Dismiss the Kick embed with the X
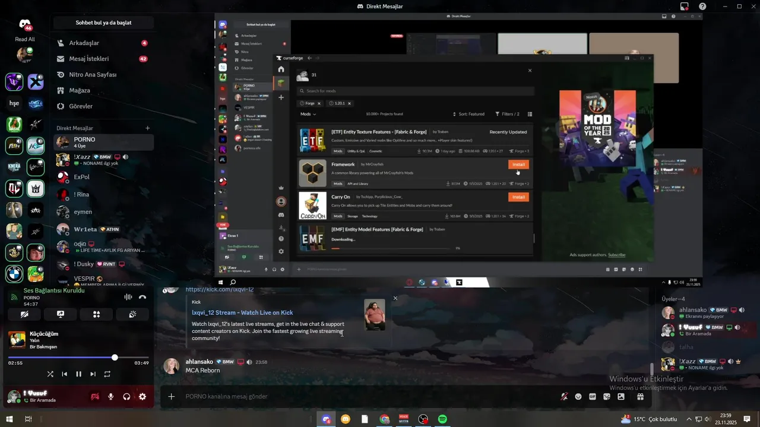760x427 pixels. click(x=395, y=298)
